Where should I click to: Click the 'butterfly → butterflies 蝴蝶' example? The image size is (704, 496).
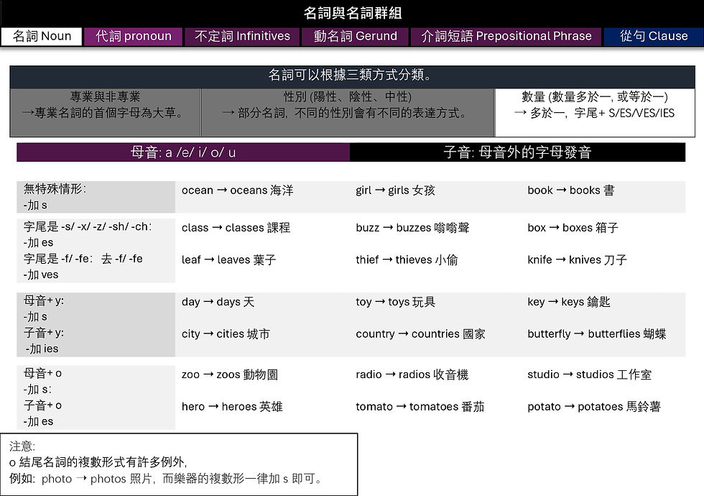[x=597, y=334]
